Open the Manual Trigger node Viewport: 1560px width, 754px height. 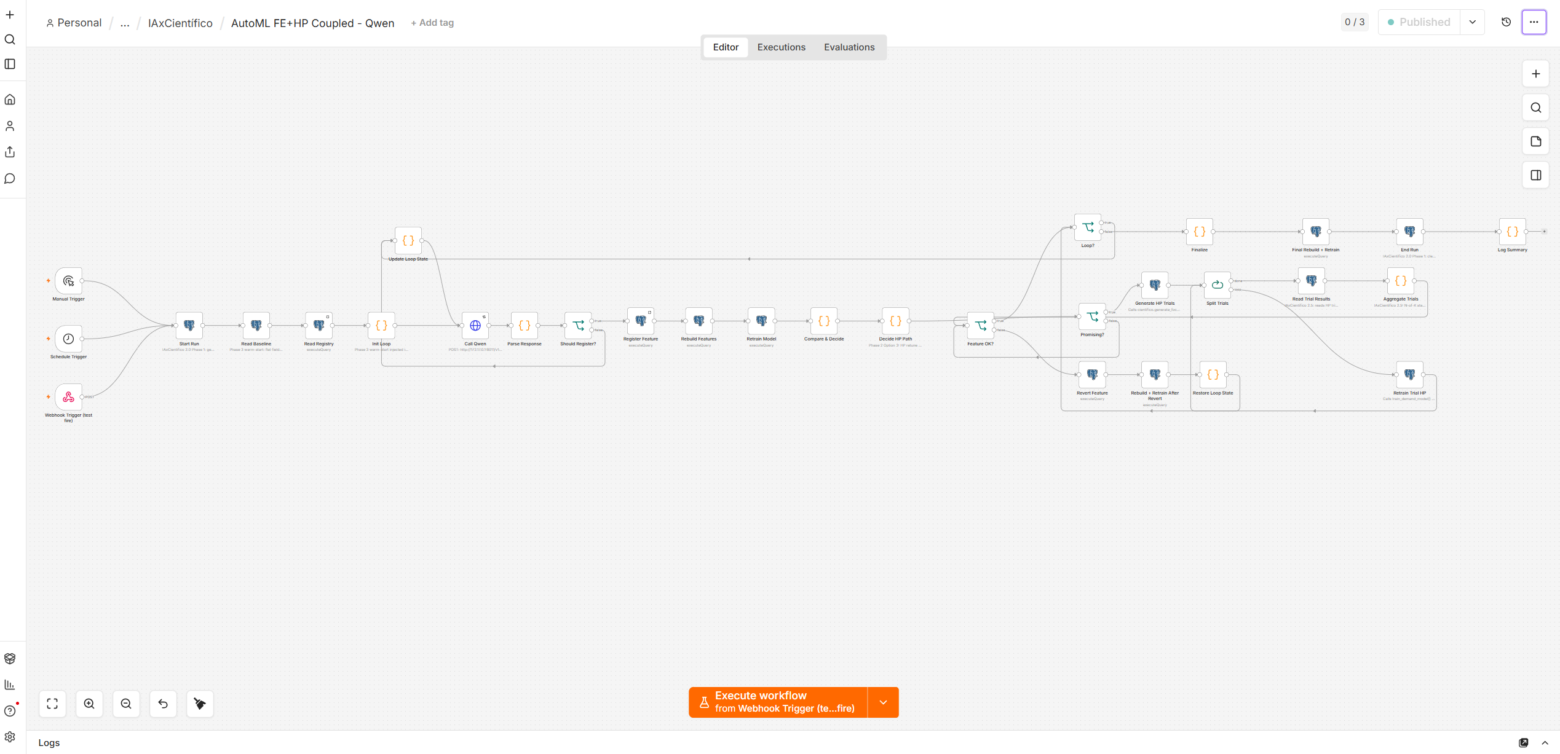pos(68,281)
